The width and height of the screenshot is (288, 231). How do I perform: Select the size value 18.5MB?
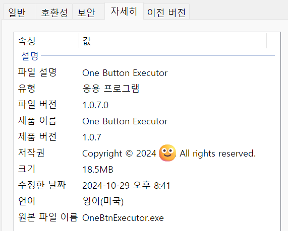[x=98, y=170]
